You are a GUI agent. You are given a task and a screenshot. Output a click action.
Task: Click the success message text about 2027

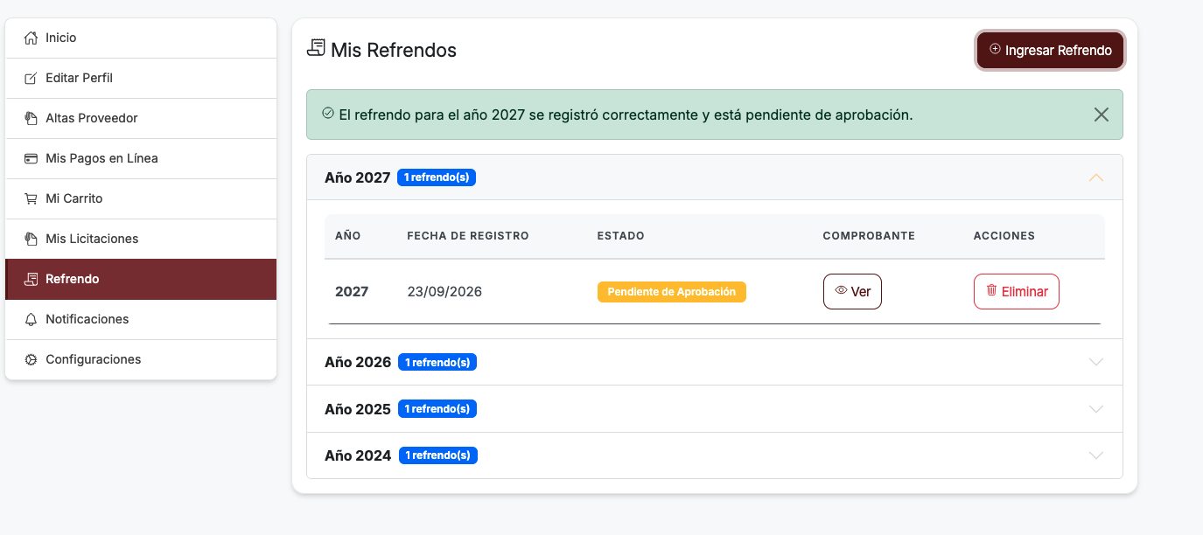coord(626,114)
